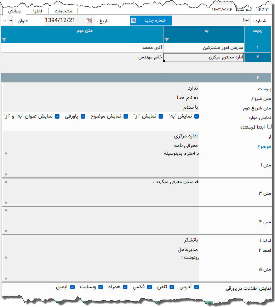Image resolution: width=275 pixels, height=307 pixels.
Task: Click the up scroll arrow beside متن ۴
Action: pyautogui.click(x=5, y=210)
